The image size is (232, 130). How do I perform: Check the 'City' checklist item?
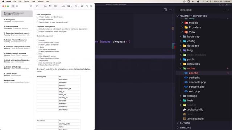[x=38, y=54]
